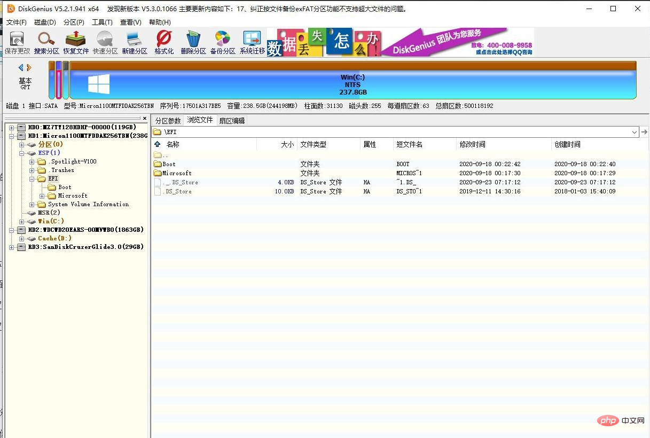Click the DiskGenius app icon in title bar
Image resolution: width=650 pixels, height=438 pixels.
[10, 9]
